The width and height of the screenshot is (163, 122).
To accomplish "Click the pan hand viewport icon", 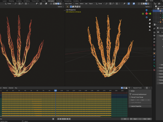I will [150, 23].
